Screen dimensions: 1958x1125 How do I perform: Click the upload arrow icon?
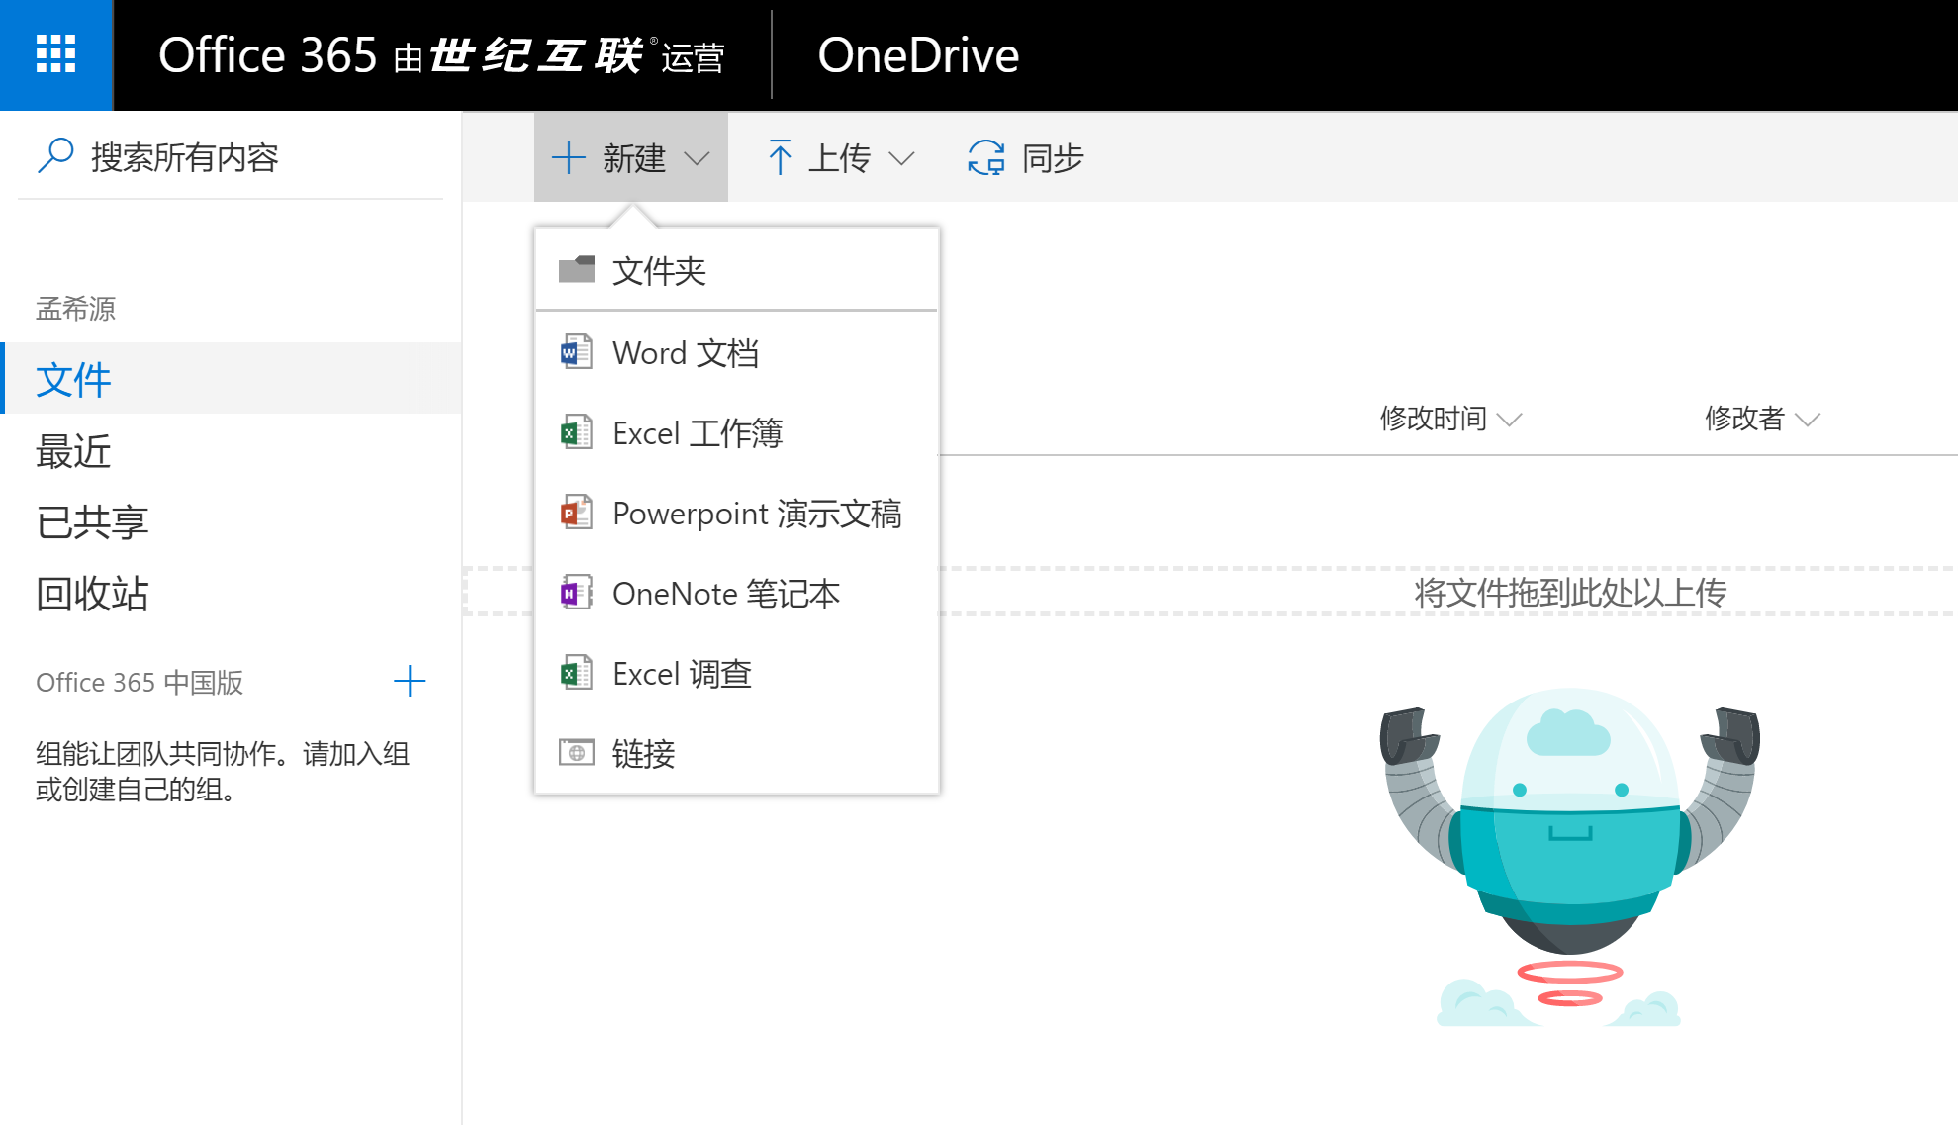tap(780, 157)
